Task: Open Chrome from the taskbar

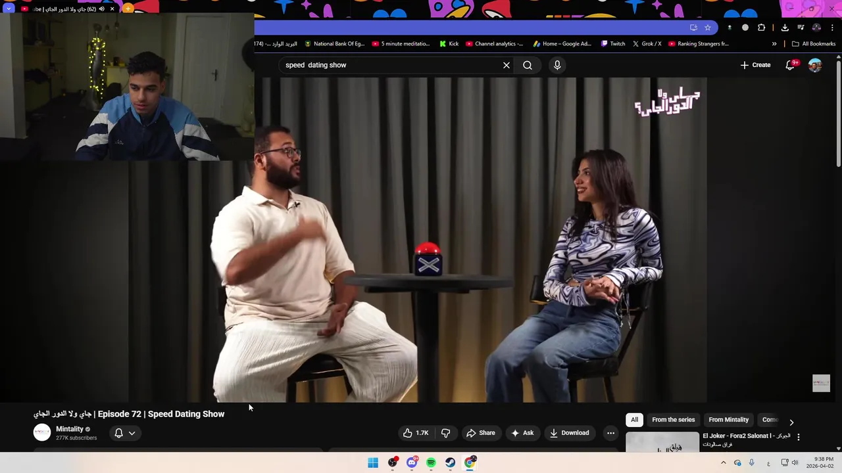Action: pos(470,462)
